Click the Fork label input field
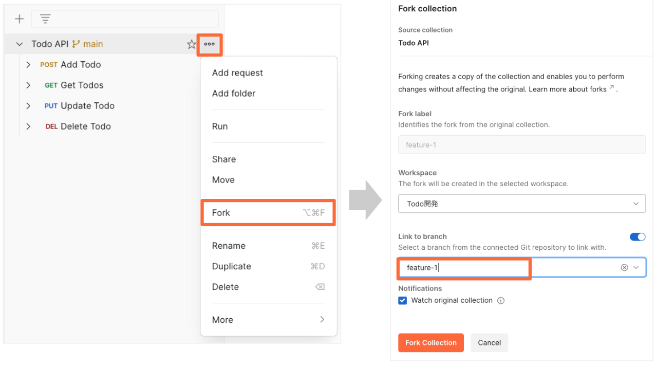 point(522,145)
